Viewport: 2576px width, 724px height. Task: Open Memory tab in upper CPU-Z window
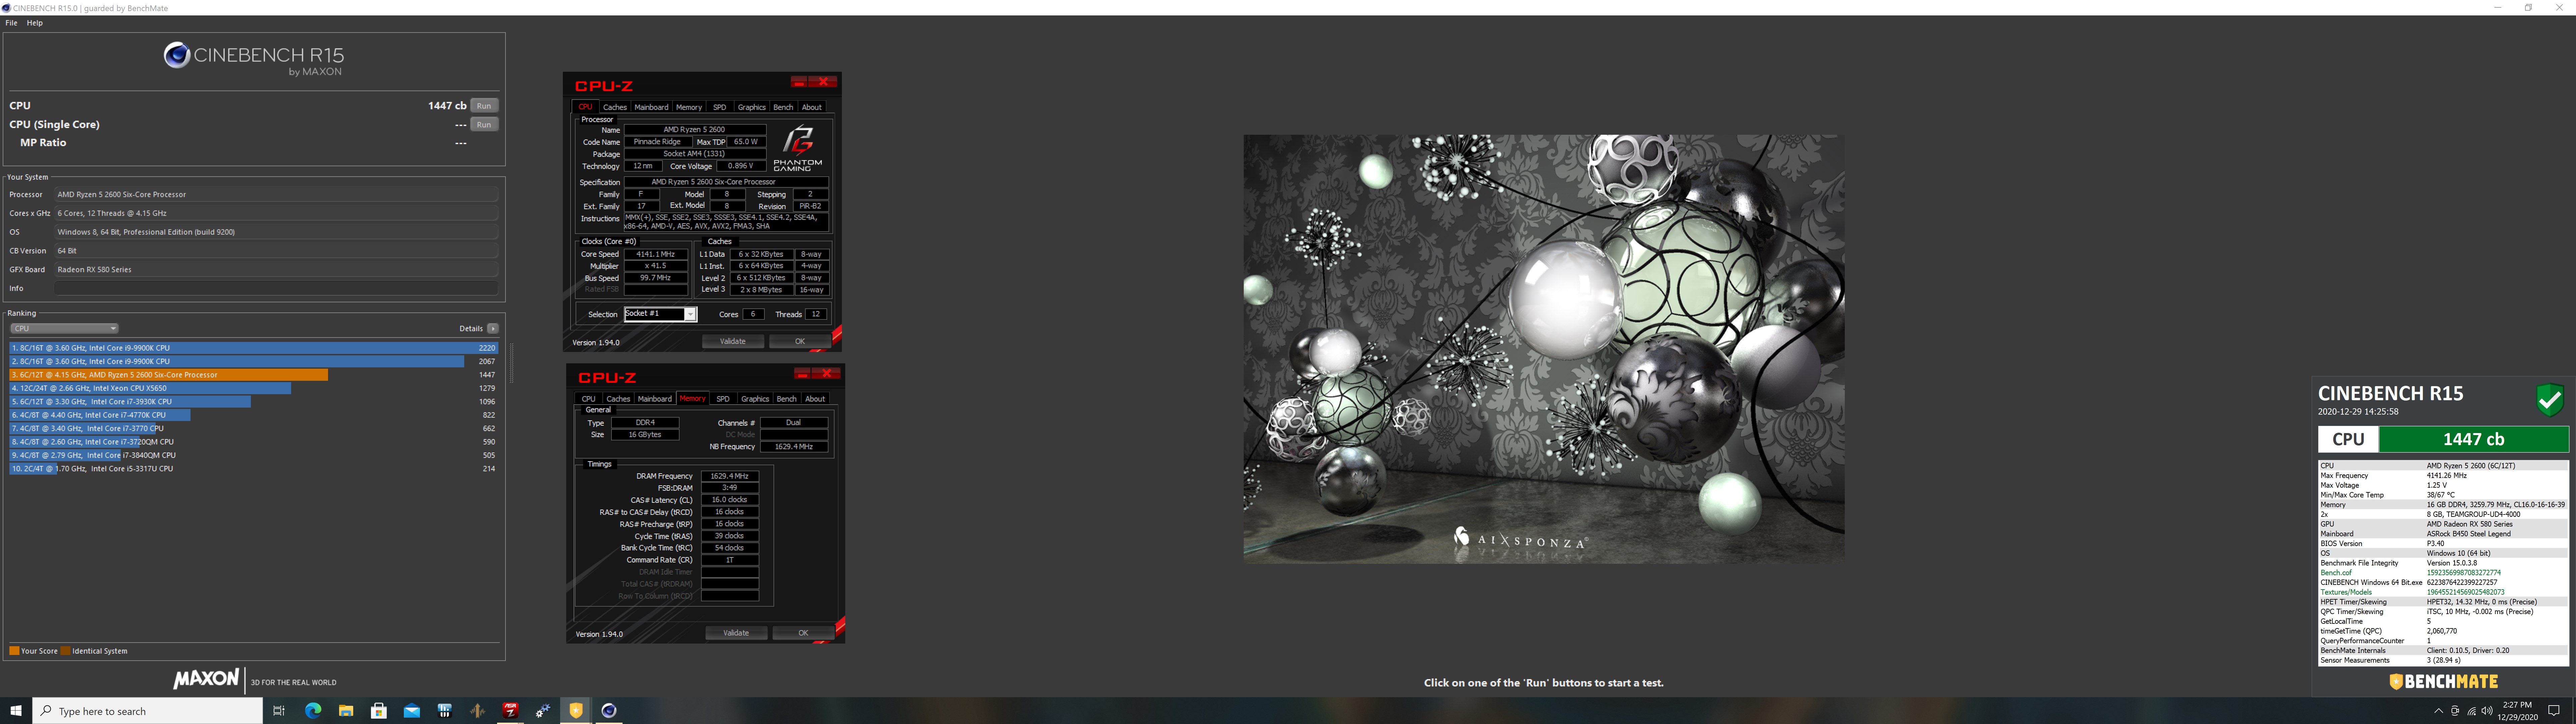tap(689, 107)
